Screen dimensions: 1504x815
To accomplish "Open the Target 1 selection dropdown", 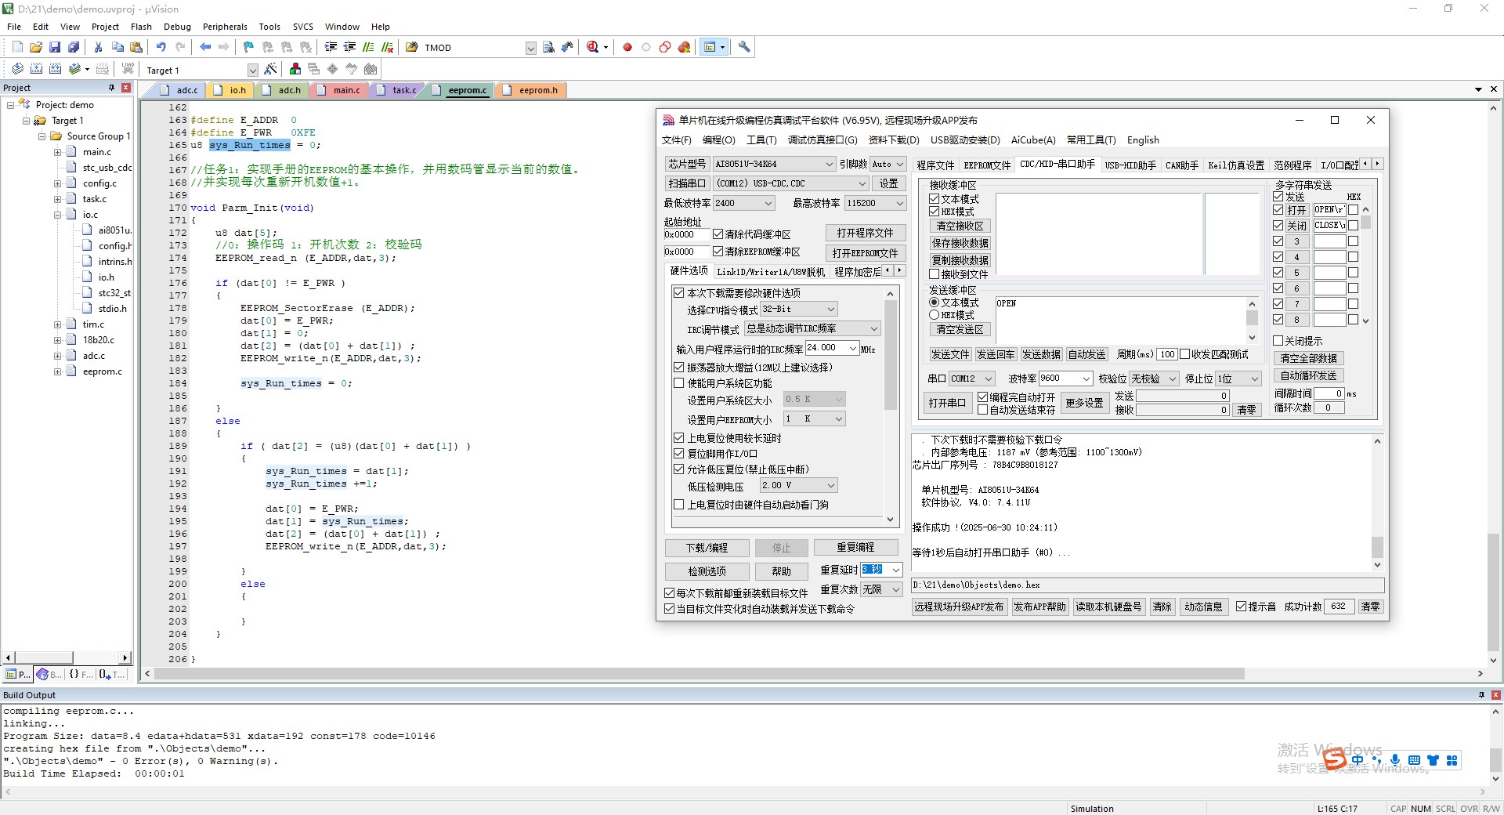I will click(x=252, y=70).
